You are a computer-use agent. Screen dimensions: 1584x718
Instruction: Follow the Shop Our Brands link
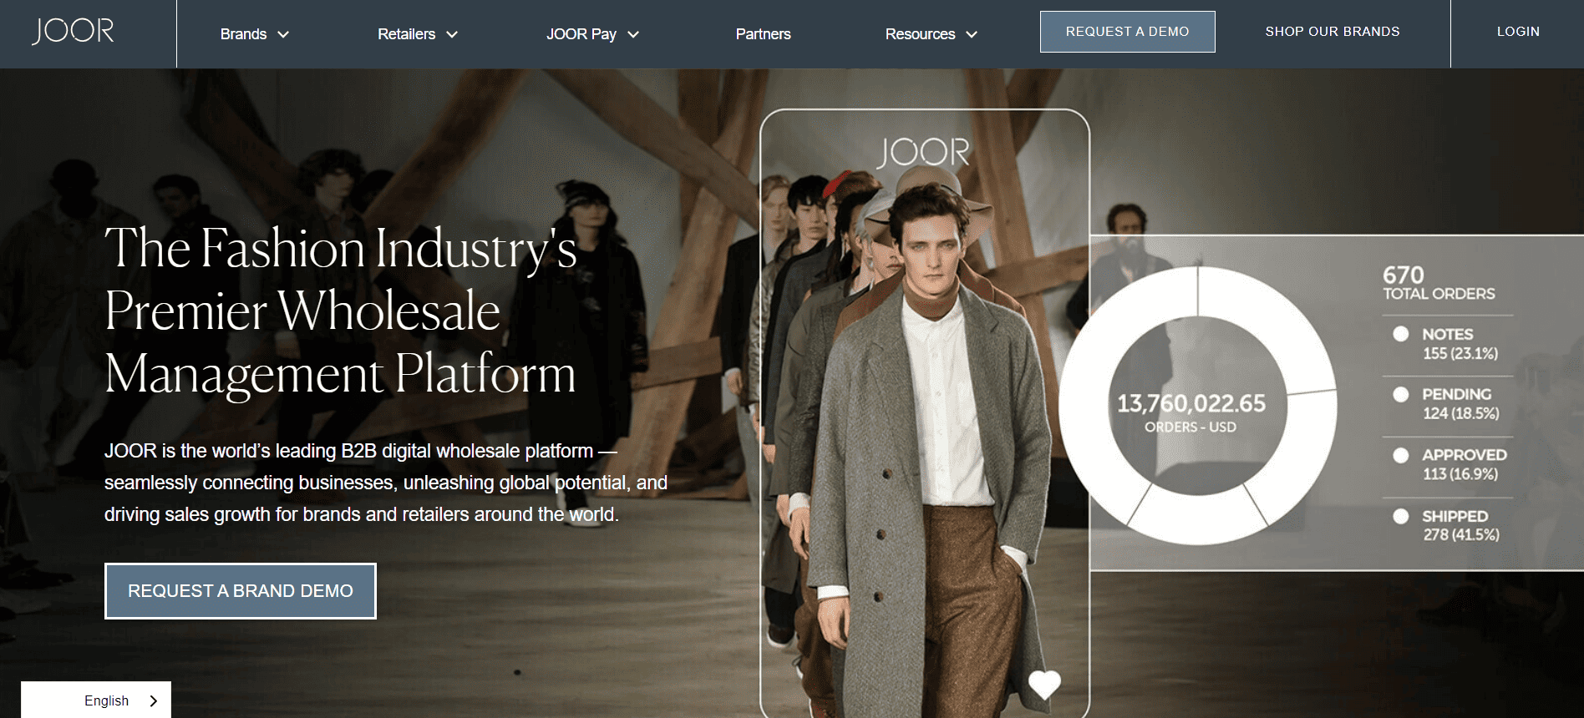click(1333, 32)
